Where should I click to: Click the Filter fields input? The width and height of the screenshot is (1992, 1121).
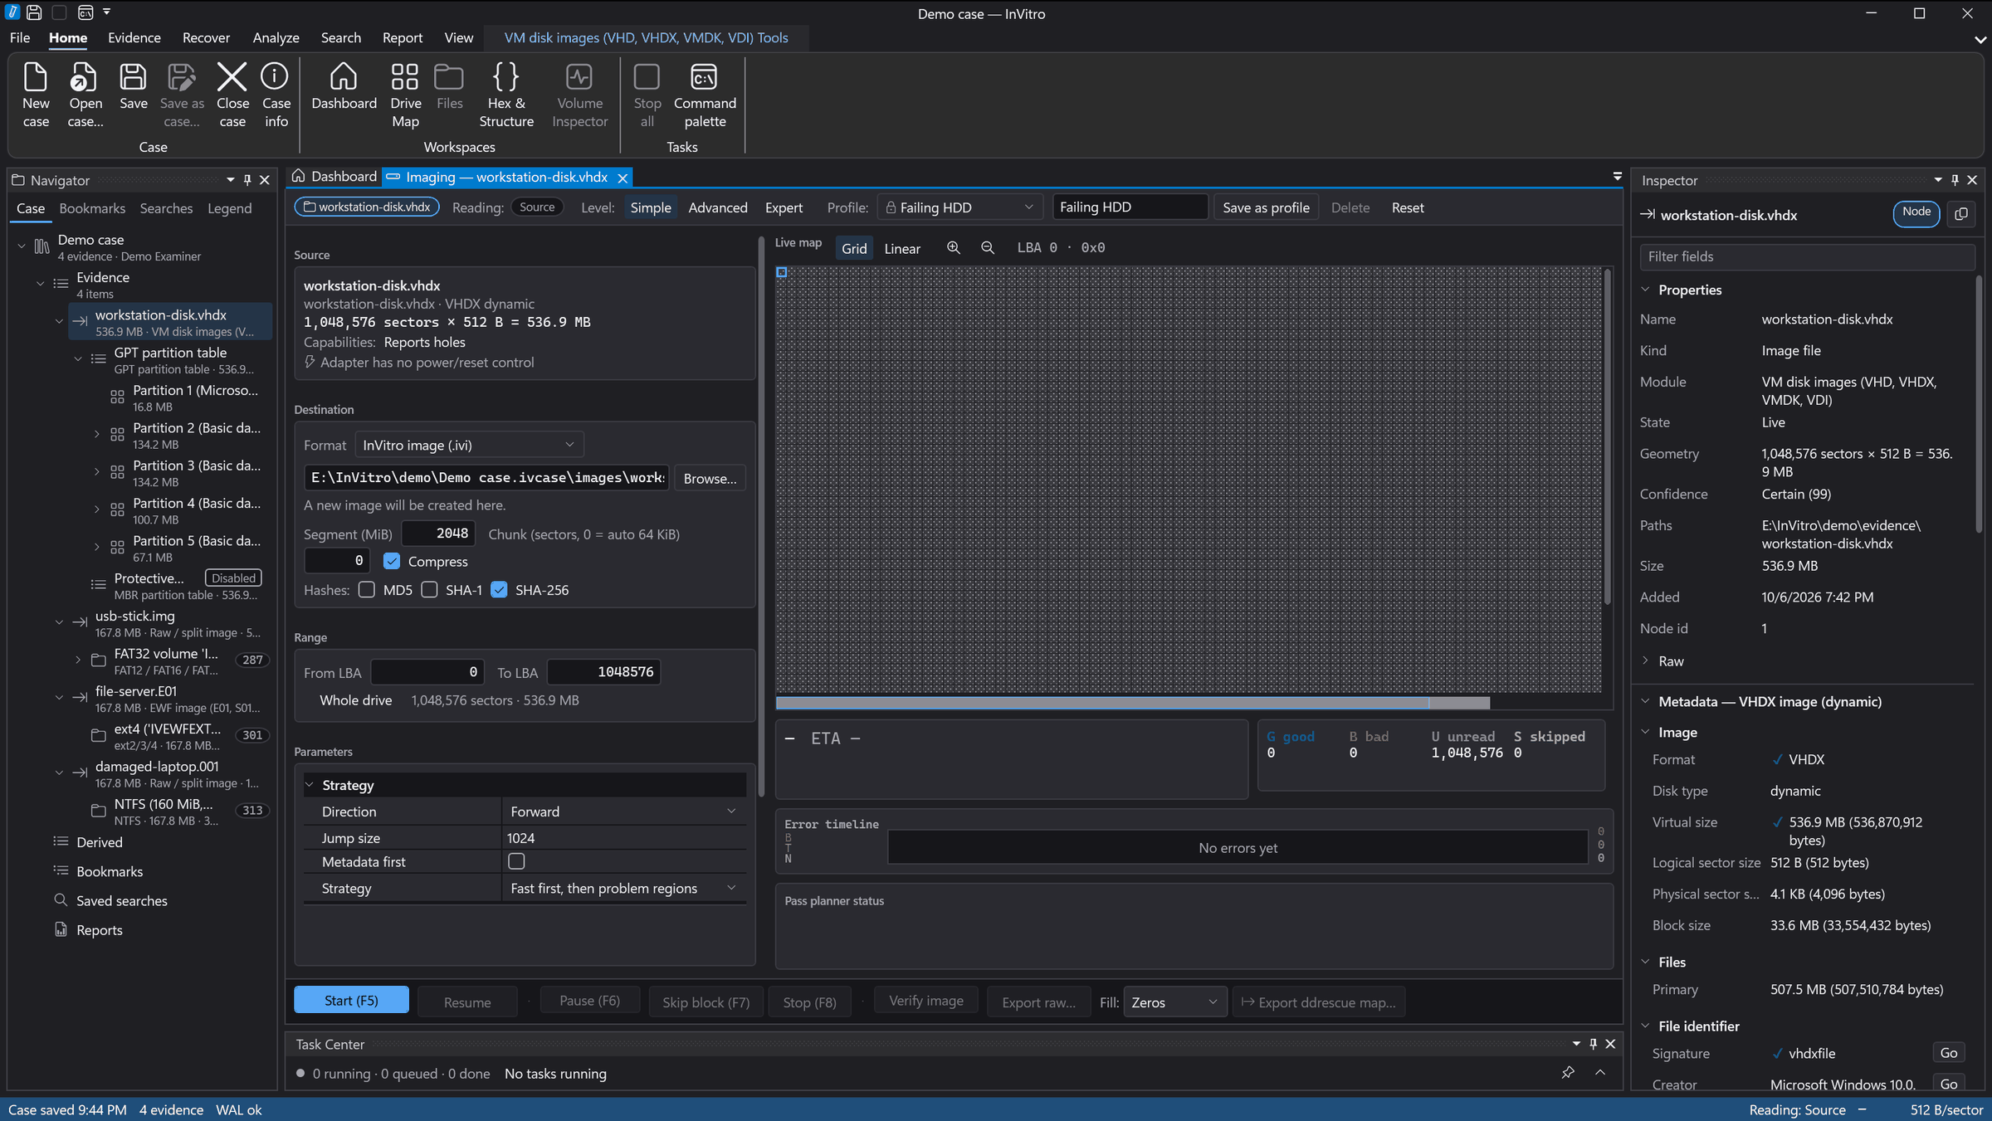pos(1808,256)
